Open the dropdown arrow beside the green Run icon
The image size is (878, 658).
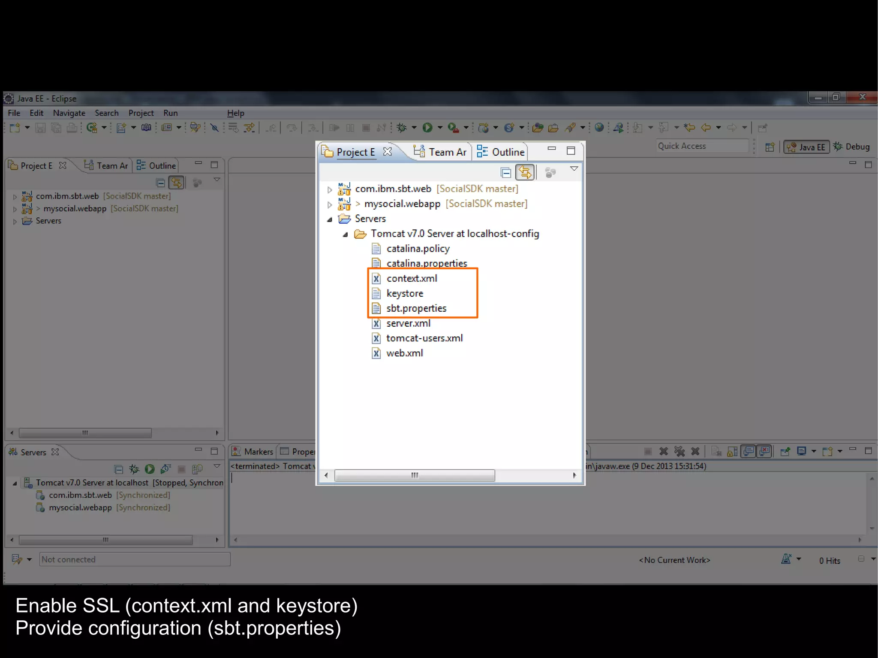440,128
